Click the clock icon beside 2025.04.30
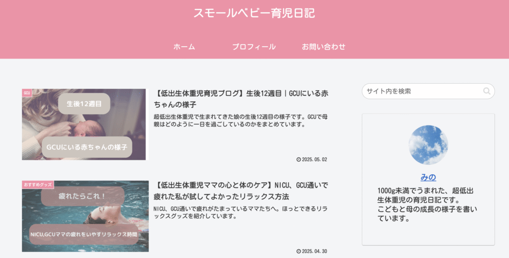 pos(299,251)
